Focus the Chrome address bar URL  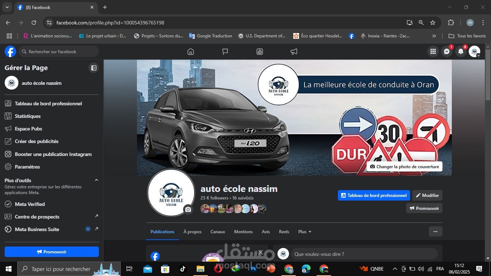pos(110,23)
